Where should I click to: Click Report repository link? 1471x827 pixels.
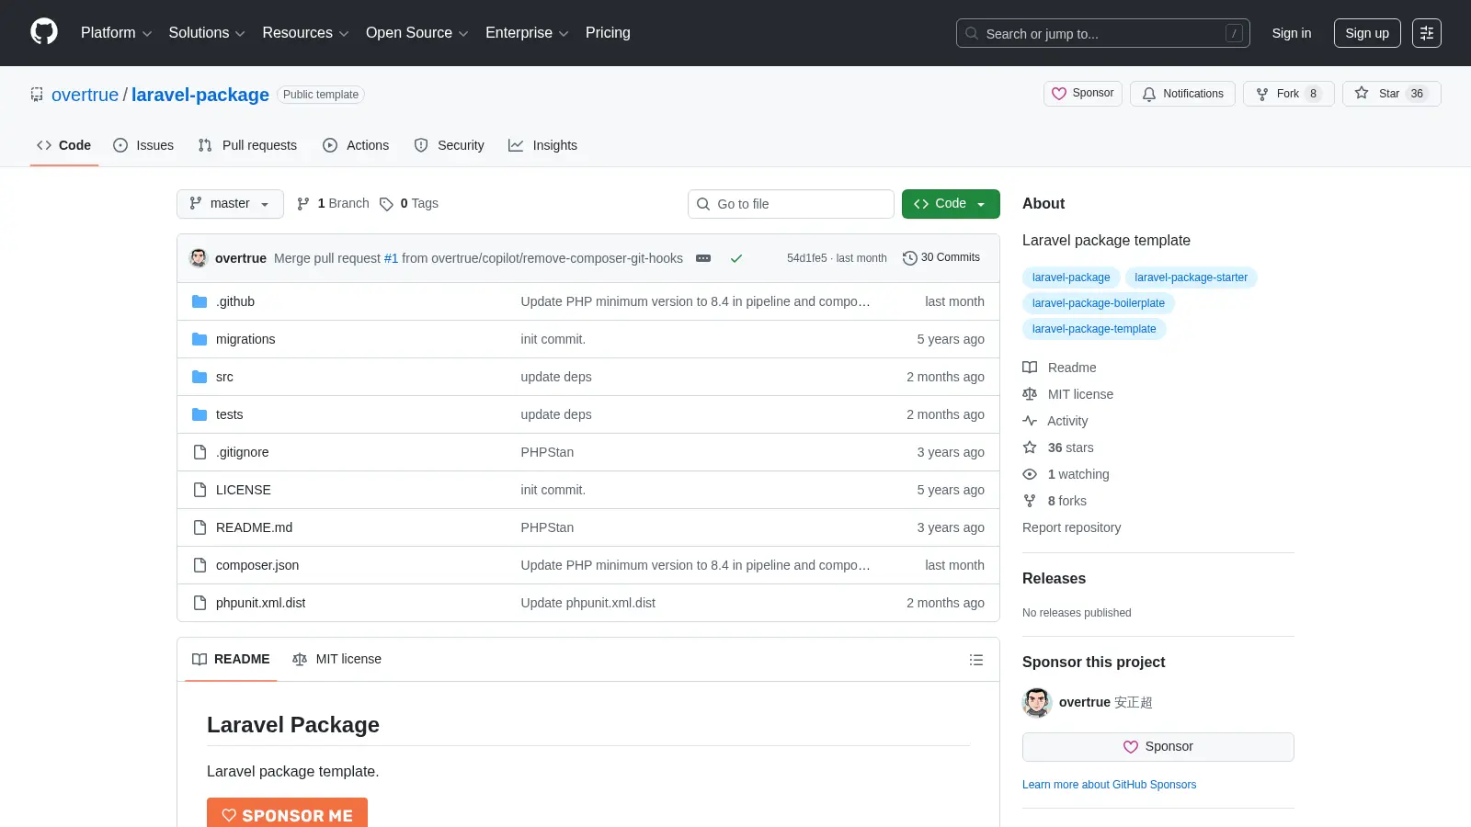tap(1071, 527)
